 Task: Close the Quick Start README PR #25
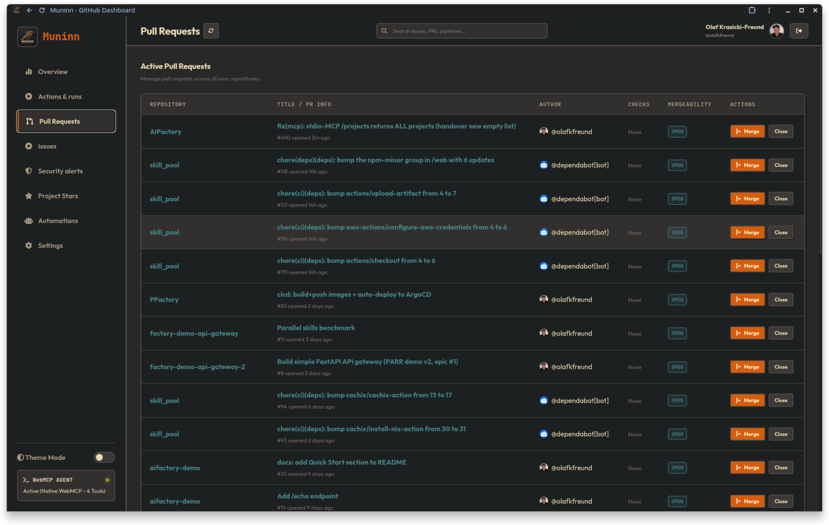(780, 467)
